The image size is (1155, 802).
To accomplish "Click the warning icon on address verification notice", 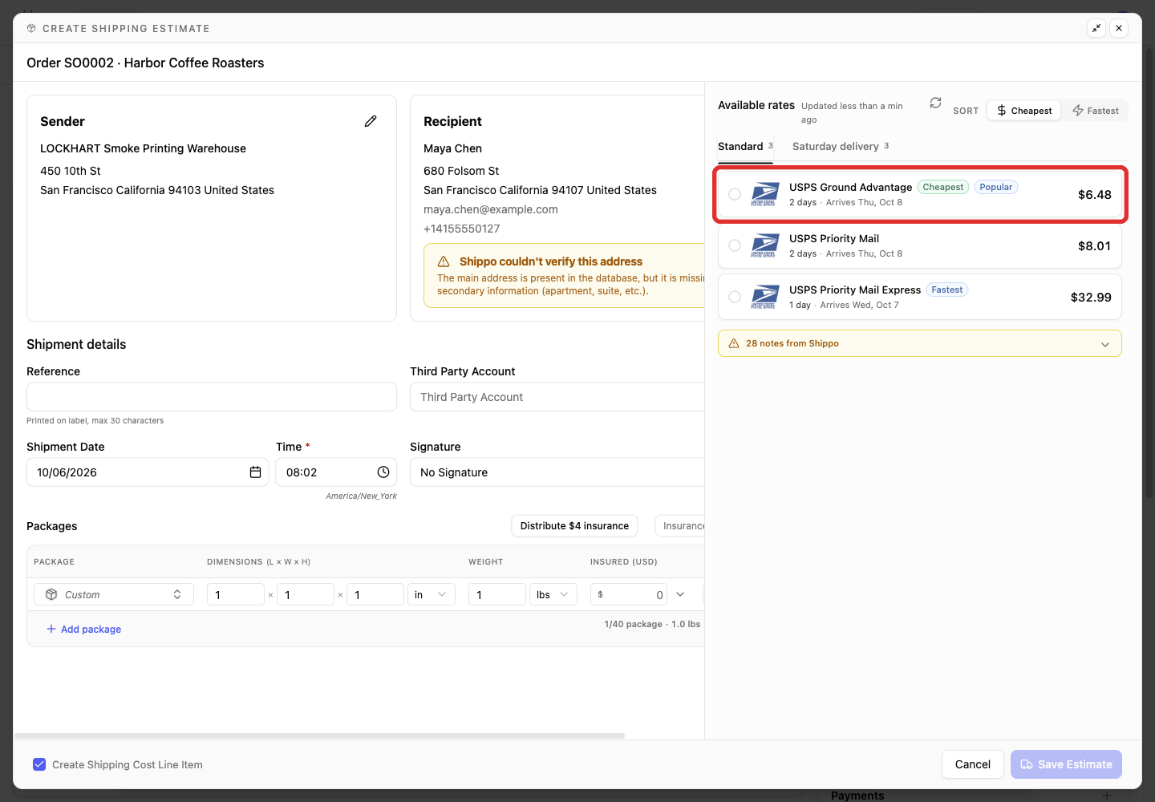I will tap(444, 262).
